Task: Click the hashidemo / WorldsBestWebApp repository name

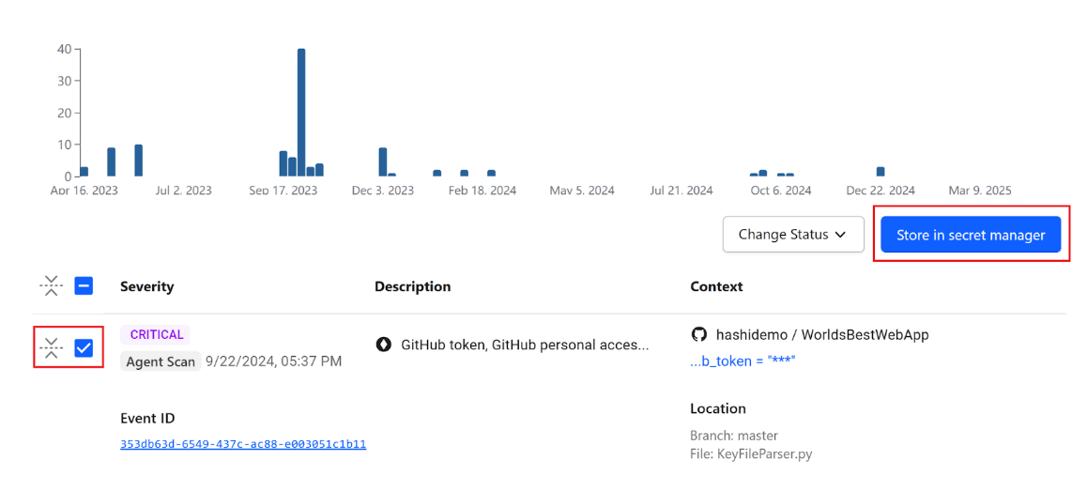Action: (x=822, y=334)
